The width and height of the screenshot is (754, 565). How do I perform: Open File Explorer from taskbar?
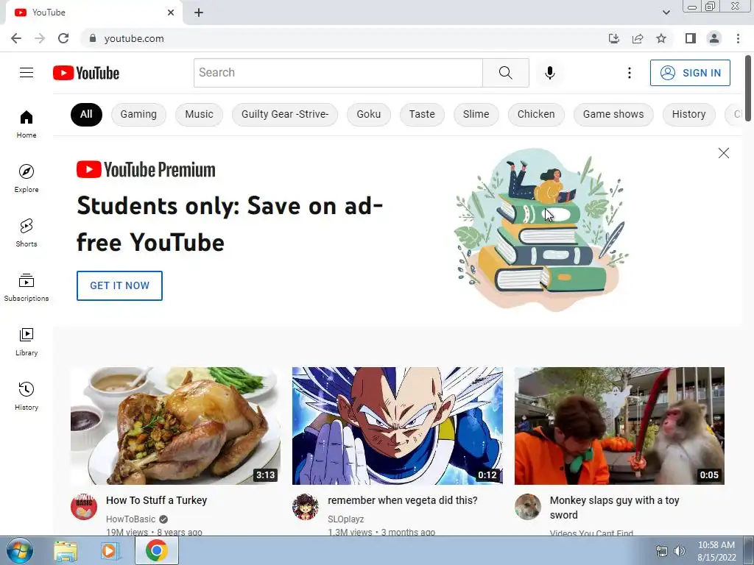(x=66, y=550)
